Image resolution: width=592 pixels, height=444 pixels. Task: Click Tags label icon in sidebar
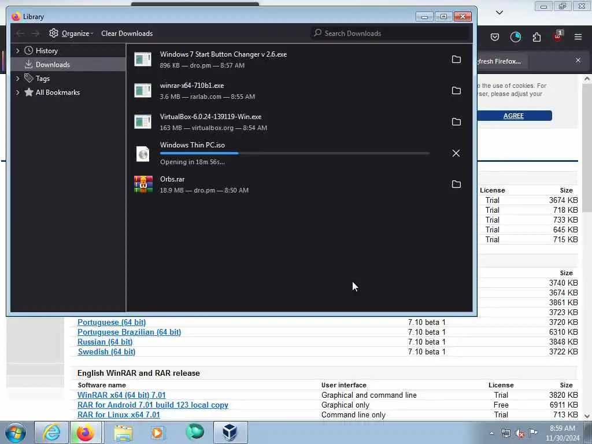coord(29,78)
